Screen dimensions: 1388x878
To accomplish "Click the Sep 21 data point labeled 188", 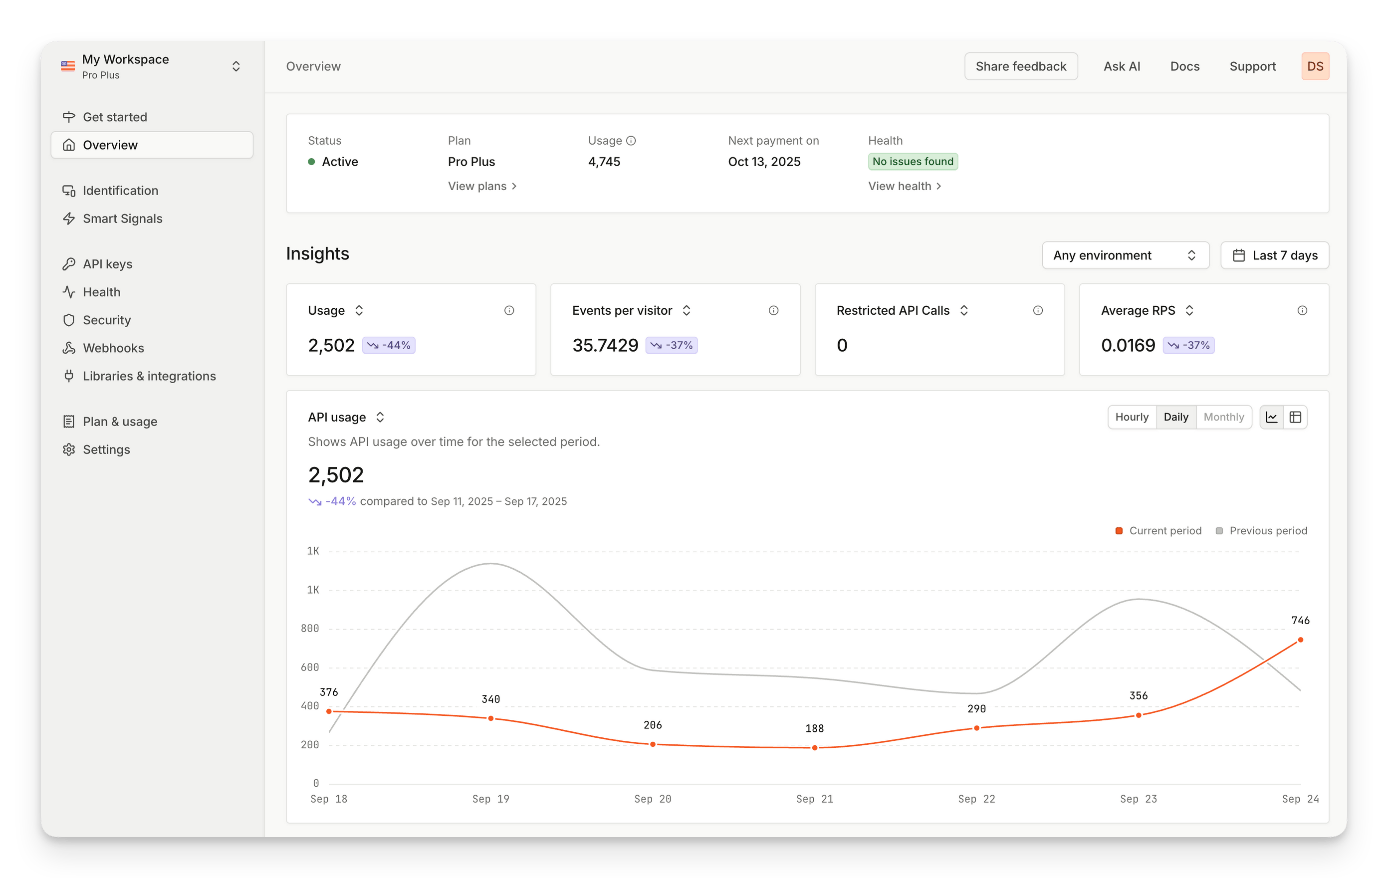I will 814,748.
